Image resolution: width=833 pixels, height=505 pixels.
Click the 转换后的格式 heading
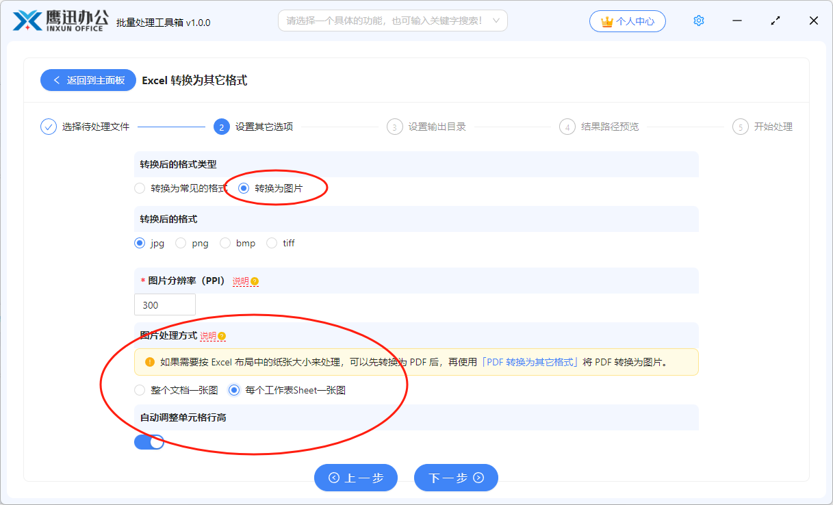tap(168, 219)
